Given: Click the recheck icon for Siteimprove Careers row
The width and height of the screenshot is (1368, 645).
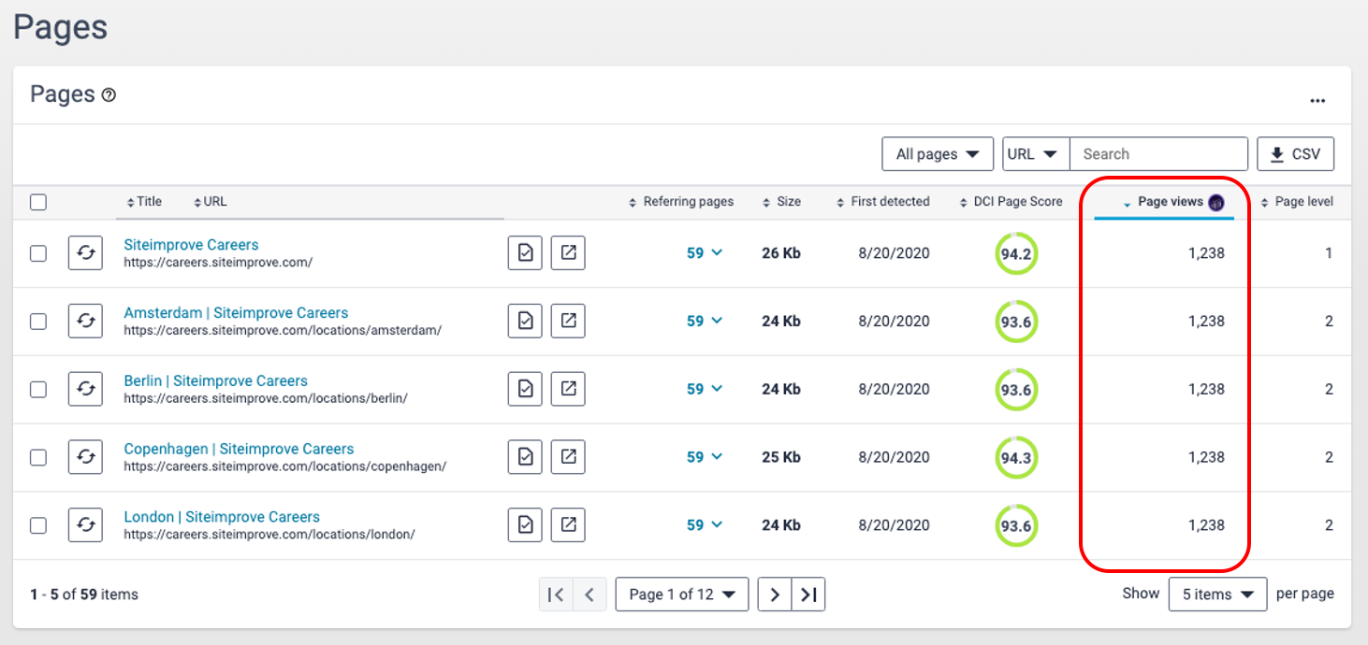Looking at the screenshot, I should pos(85,253).
